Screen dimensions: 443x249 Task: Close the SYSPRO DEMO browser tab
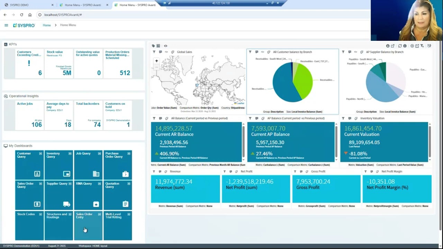(53, 5)
